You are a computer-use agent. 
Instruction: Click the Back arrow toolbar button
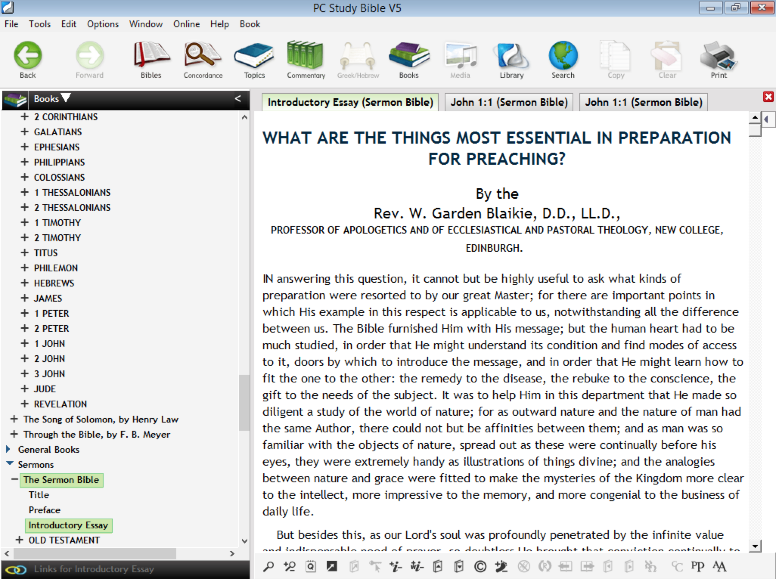28,60
